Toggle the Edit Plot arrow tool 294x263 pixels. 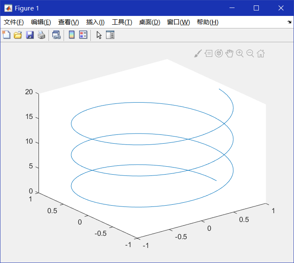[99, 35]
